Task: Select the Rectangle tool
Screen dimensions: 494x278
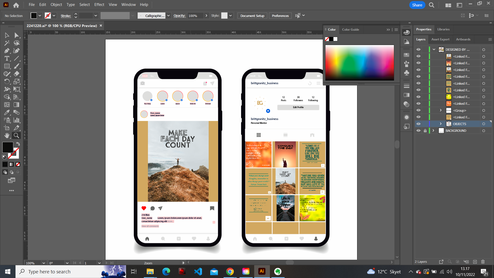Action: [7, 66]
